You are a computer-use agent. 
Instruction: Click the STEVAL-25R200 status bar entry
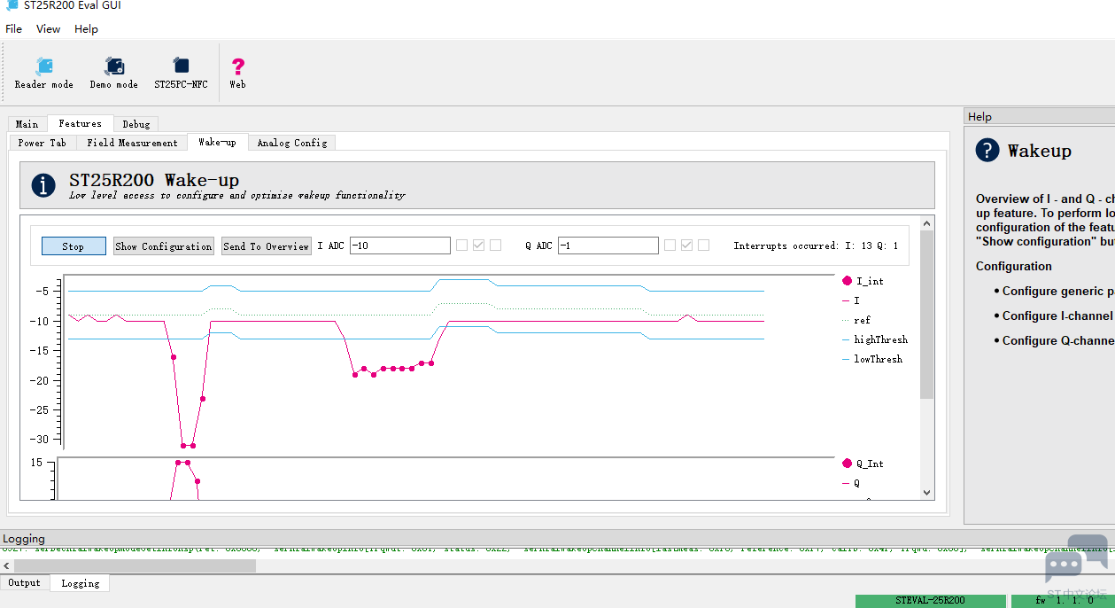(x=930, y=601)
